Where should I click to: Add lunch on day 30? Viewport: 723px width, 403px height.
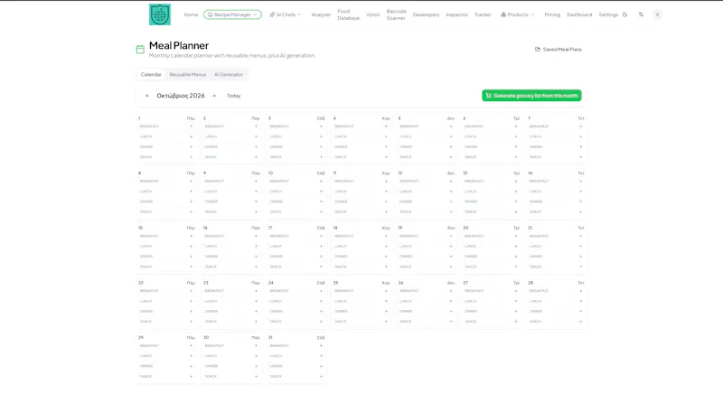pos(257,356)
